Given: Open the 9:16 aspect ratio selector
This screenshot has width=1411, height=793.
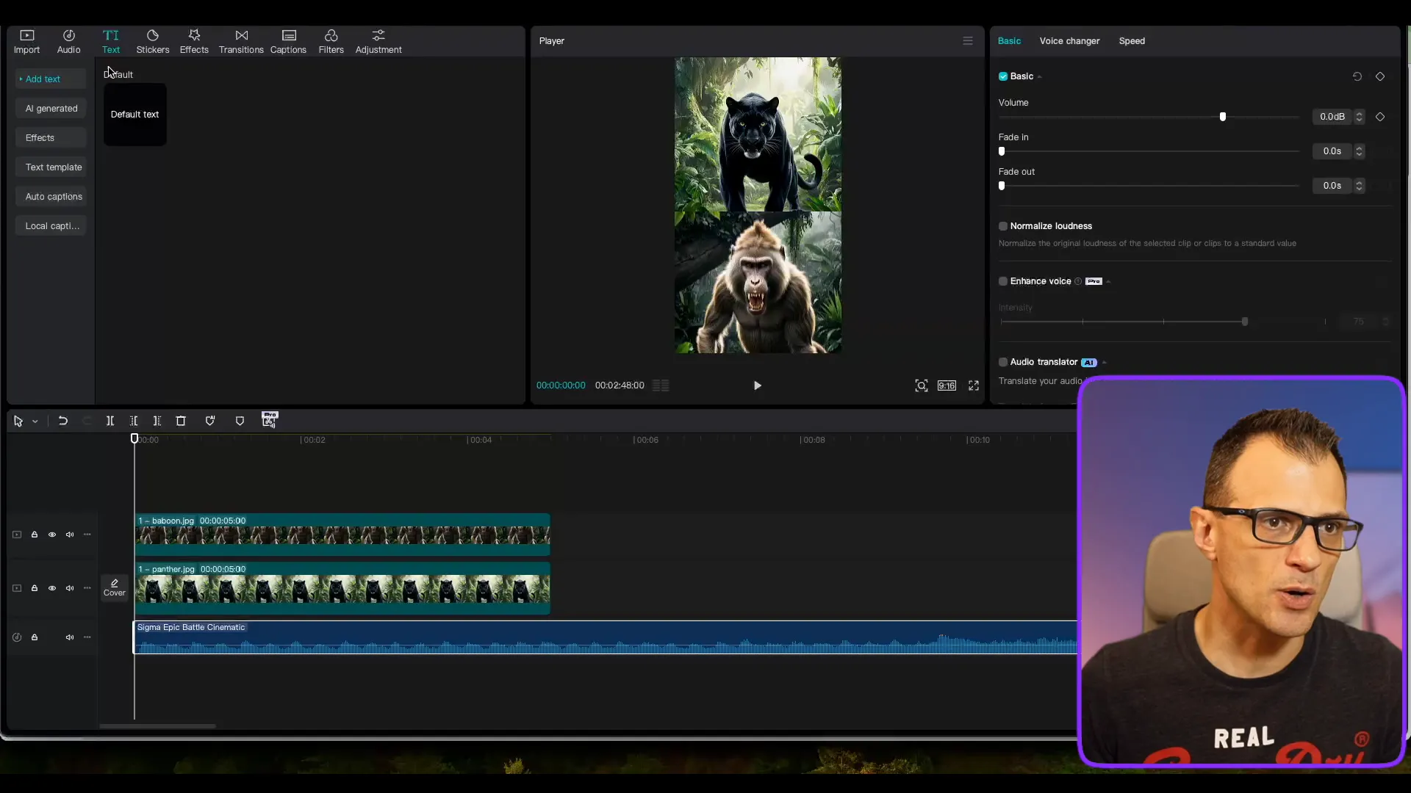Looking at the screenshot, I should pos(947,385).
